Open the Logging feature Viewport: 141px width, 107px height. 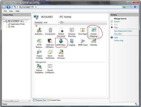[72, 42]
